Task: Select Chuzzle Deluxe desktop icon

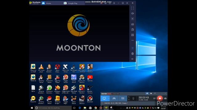Action: (49, 100)
